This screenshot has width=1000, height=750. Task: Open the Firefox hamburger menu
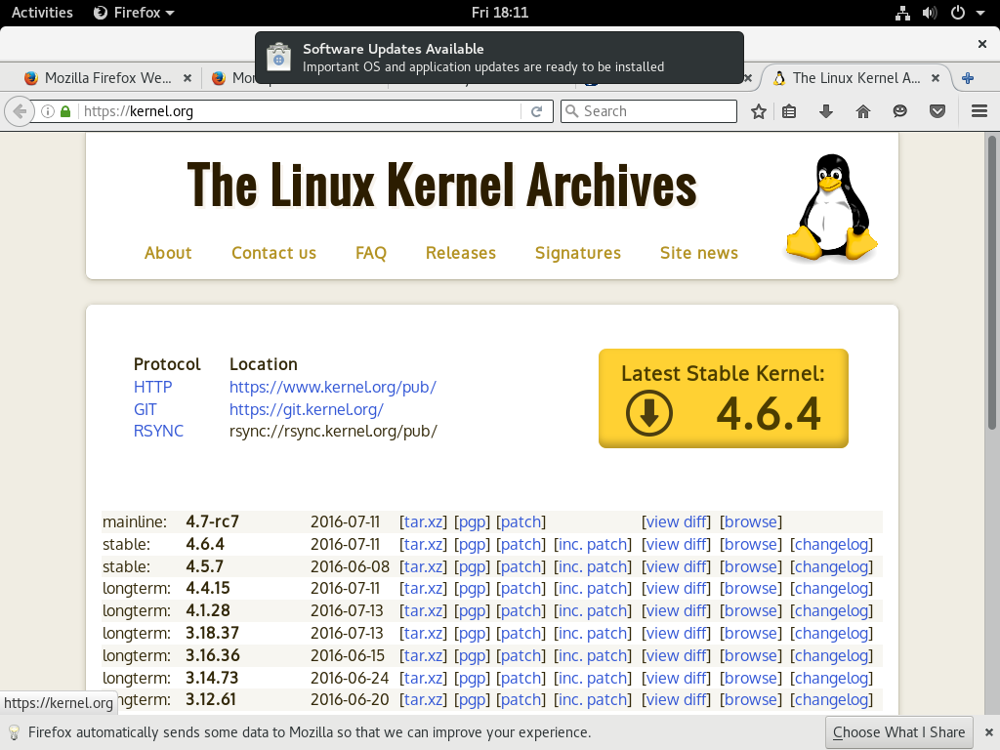(979, 111)
